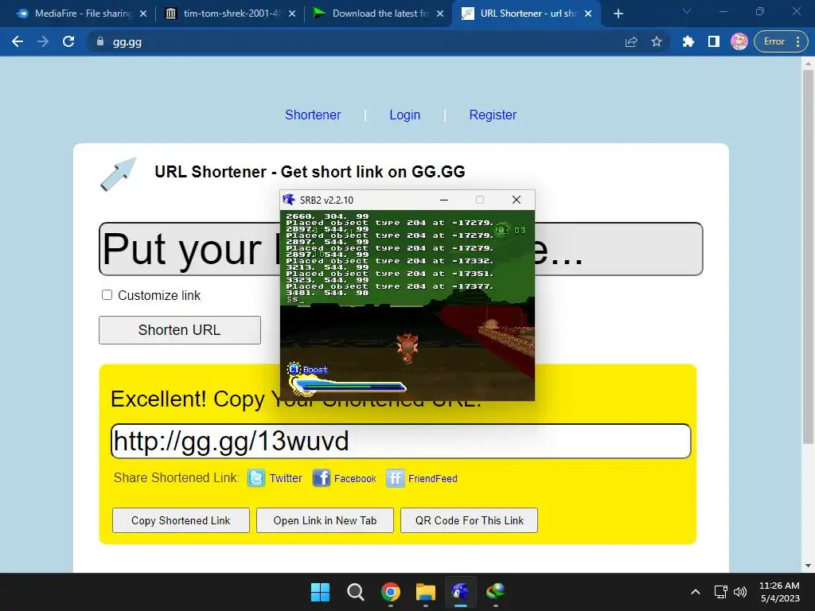Close the tim-tom-shrek-2001 tab
This screenshot has width=815, height=611.
[x=292, y=14]
